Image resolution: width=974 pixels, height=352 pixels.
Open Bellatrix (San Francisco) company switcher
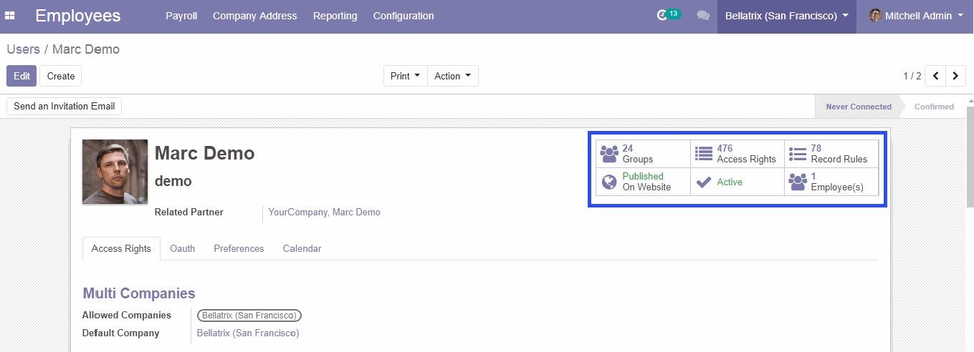787,16
